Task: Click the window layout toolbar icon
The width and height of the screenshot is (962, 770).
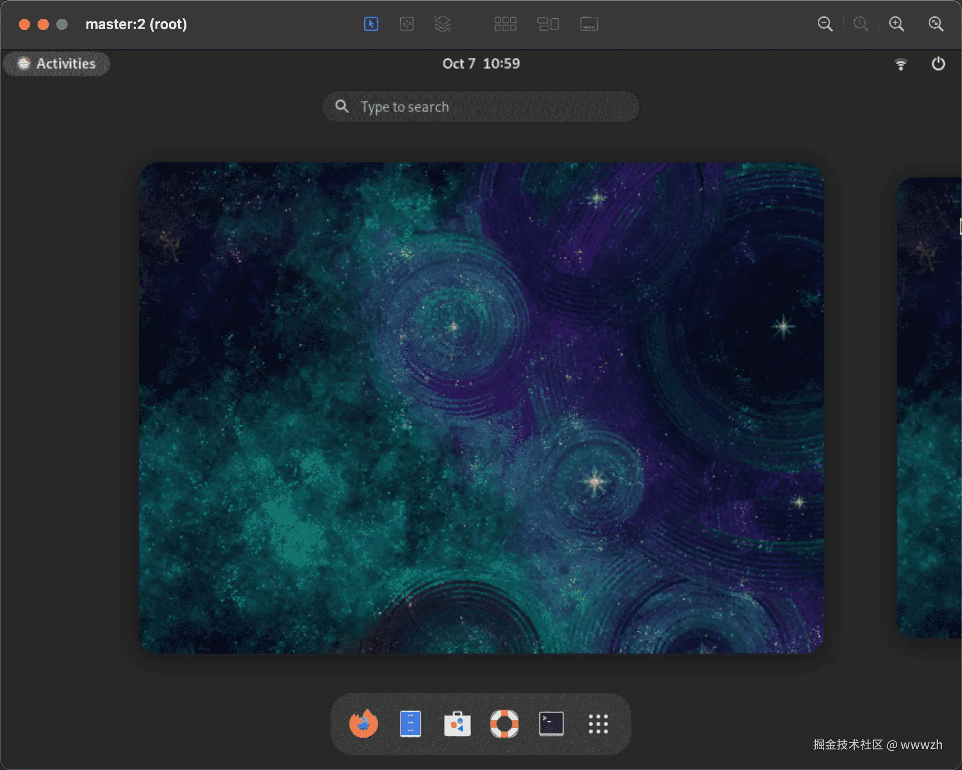Action: point(548,24)
